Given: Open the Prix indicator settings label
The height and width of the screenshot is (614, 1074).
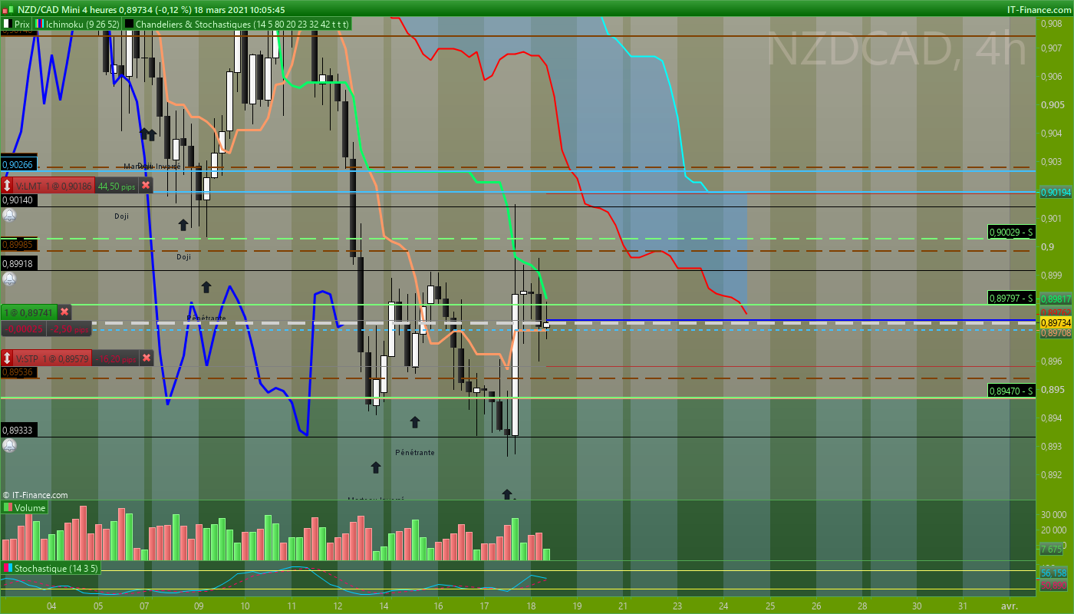Looking at the screenshot, I should click(x=22, y=24).
